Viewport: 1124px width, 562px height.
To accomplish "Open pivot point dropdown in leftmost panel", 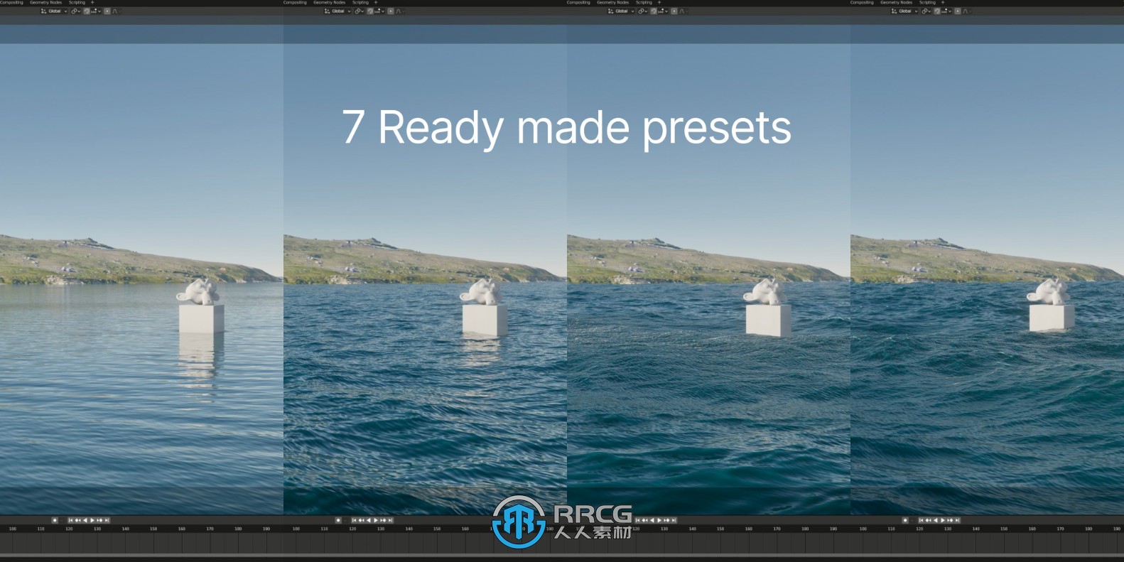I will point(76,11).
